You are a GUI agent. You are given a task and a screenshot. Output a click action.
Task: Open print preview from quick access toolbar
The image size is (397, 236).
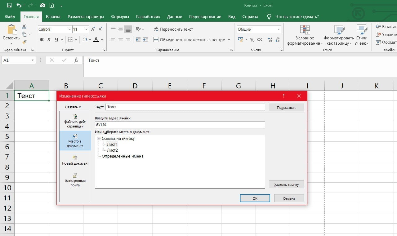[52, 5]
